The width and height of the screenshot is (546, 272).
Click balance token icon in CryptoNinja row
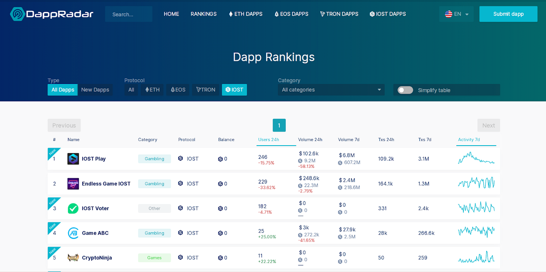[x=220, y=258]
